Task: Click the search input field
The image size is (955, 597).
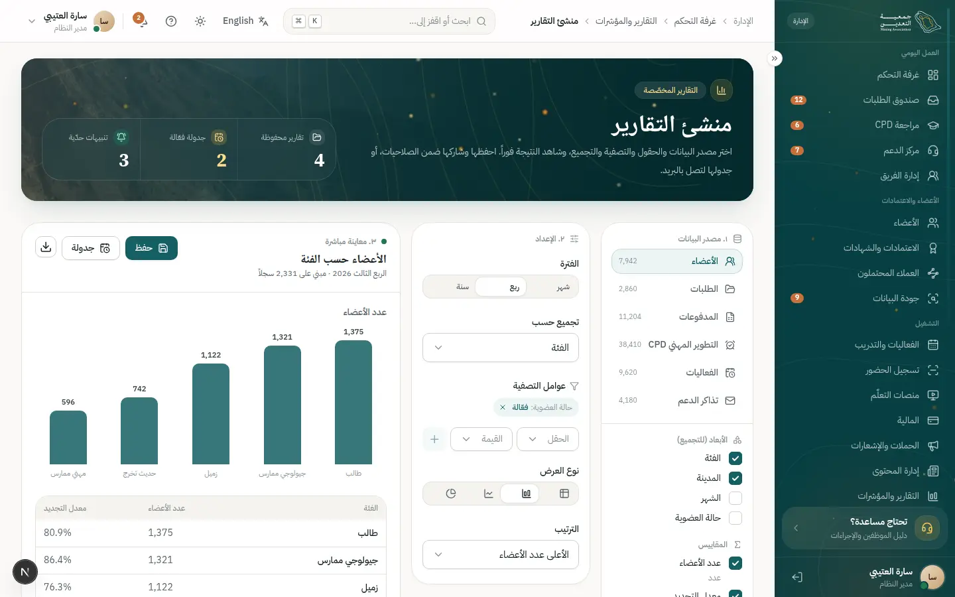Action: 389,21
